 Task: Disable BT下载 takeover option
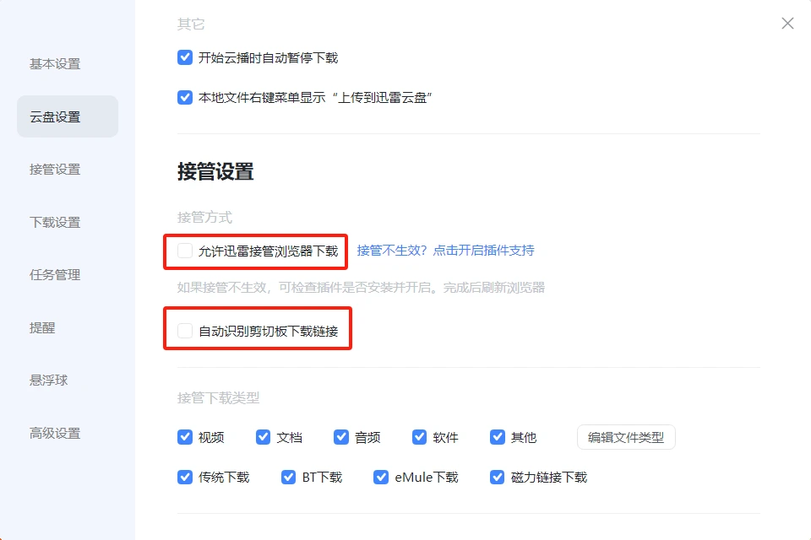288,477
